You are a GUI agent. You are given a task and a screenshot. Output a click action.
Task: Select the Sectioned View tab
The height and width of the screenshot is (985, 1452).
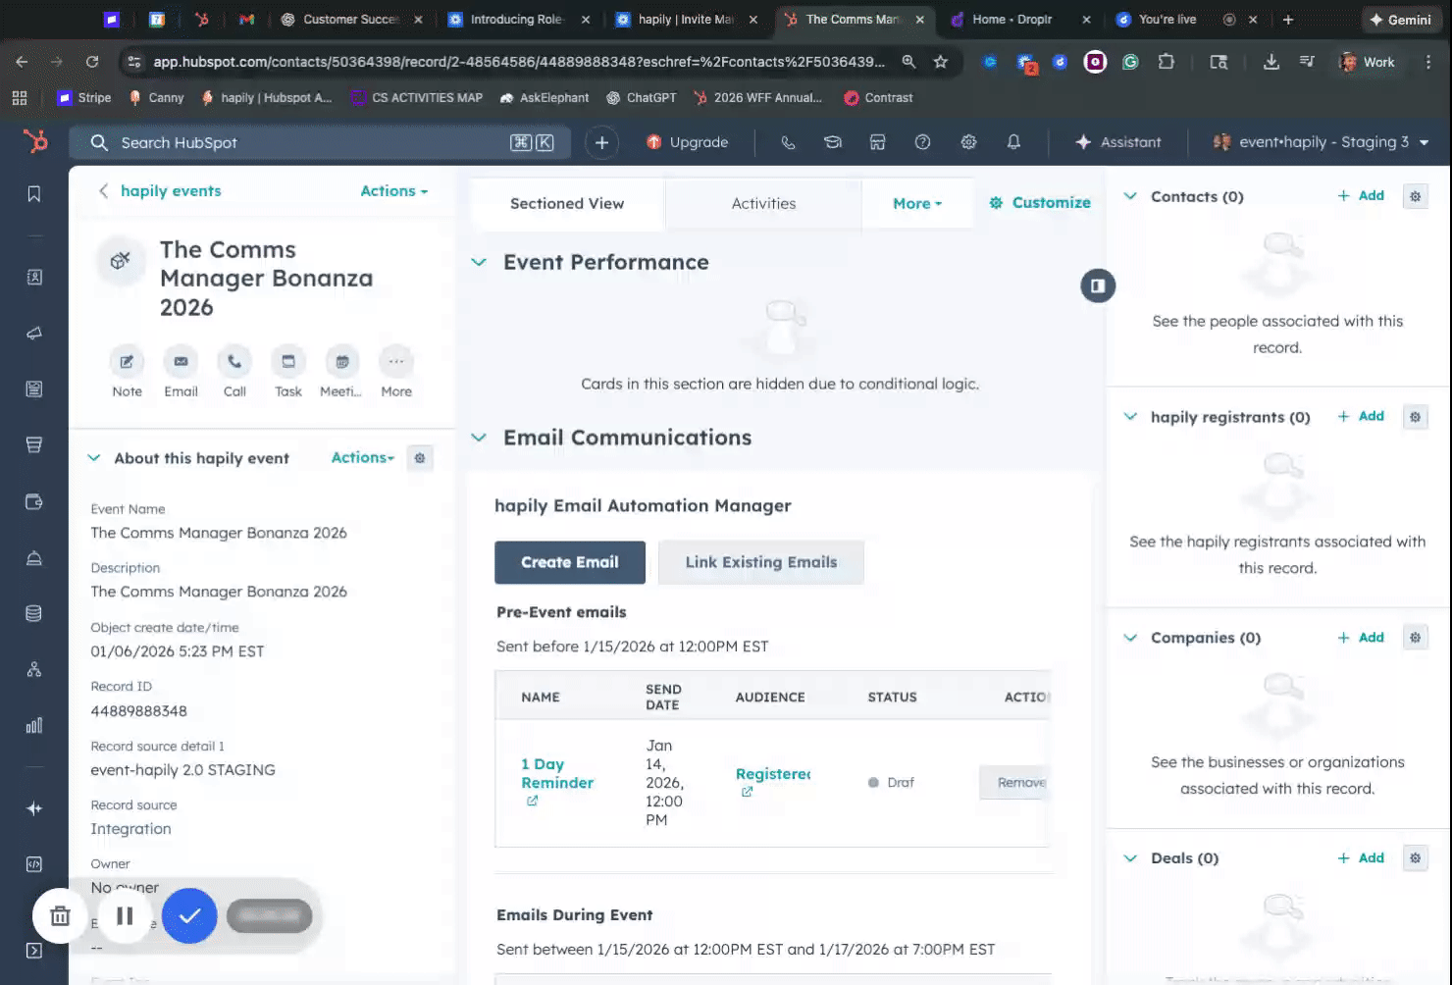567,203
